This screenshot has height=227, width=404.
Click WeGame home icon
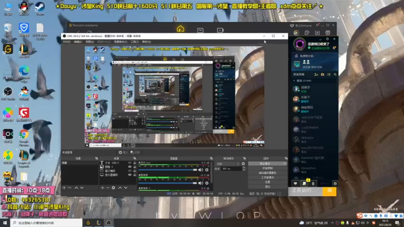[x=180, y=29]
